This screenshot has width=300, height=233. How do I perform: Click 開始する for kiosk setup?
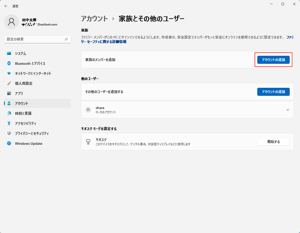coord(273,142)
